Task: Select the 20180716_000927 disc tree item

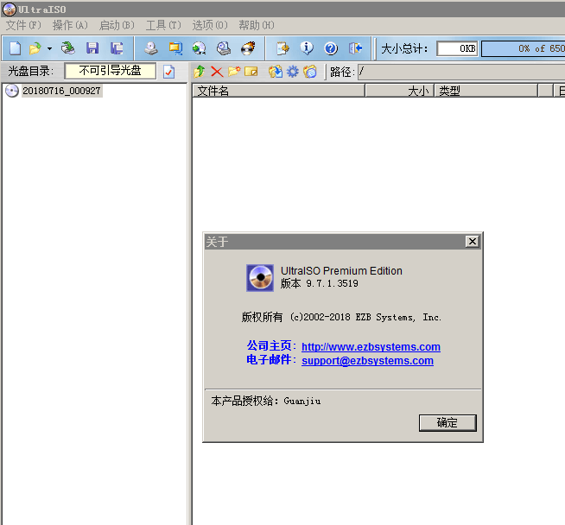Action: click(61, 91)
